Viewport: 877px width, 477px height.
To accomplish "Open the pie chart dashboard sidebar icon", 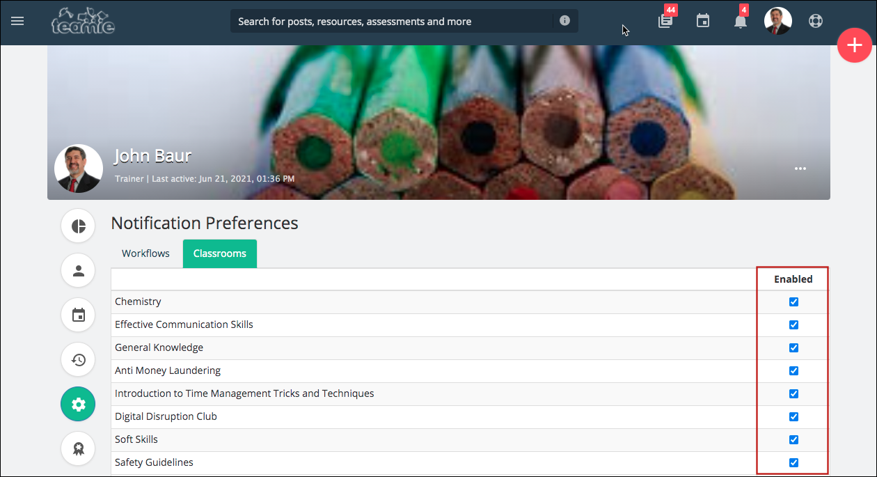I will (78, 226).
